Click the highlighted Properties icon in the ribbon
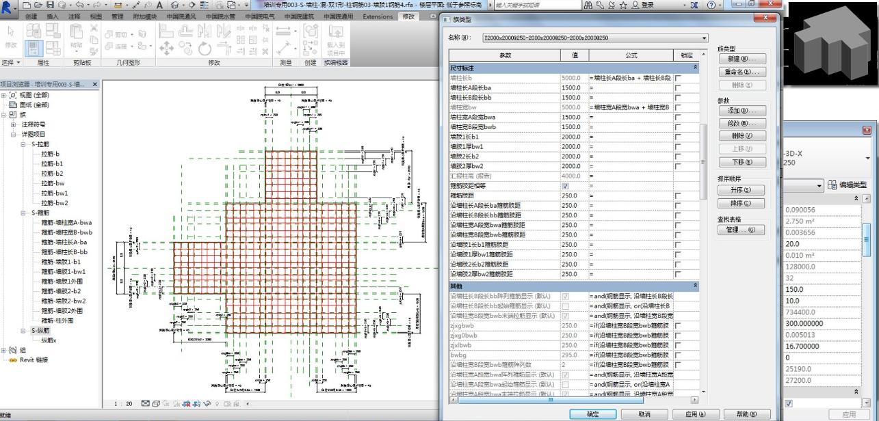The width and height of the screenshot is (879, 421). [34, 49]
